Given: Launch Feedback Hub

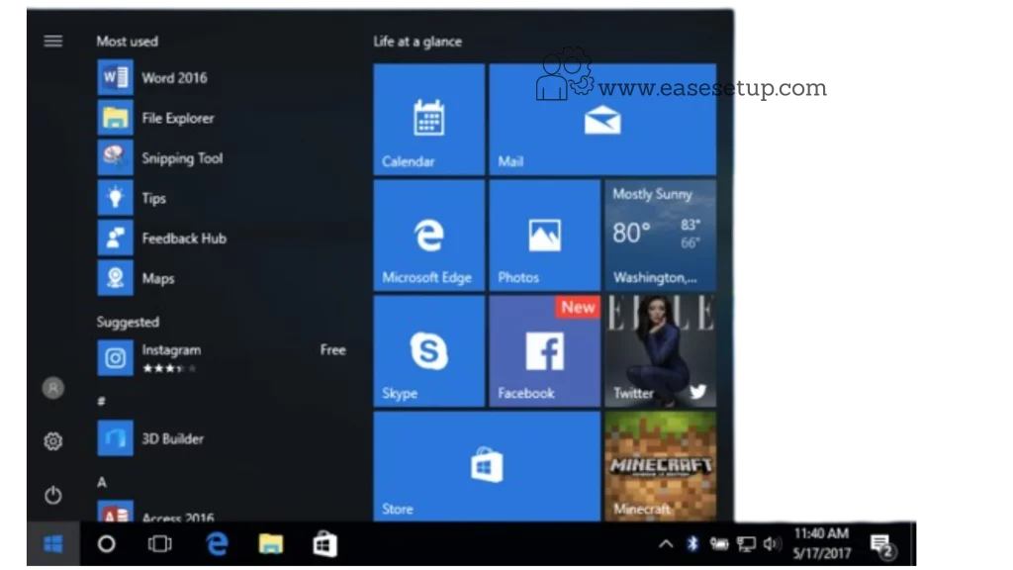Looking at the screenshot, I should click(x=223, y=237).
